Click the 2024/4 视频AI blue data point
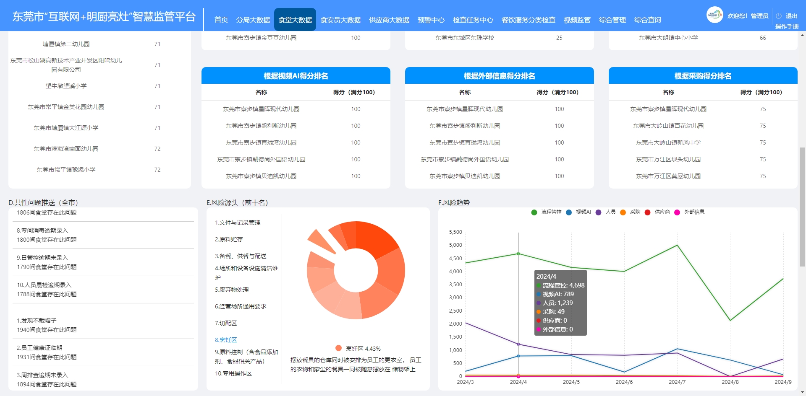 pyautogui.click(x=518, y=356)
